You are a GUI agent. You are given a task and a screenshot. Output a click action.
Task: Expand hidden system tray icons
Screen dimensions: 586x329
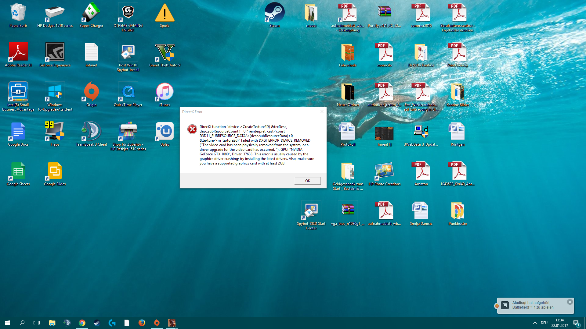[x=535, y=323]
